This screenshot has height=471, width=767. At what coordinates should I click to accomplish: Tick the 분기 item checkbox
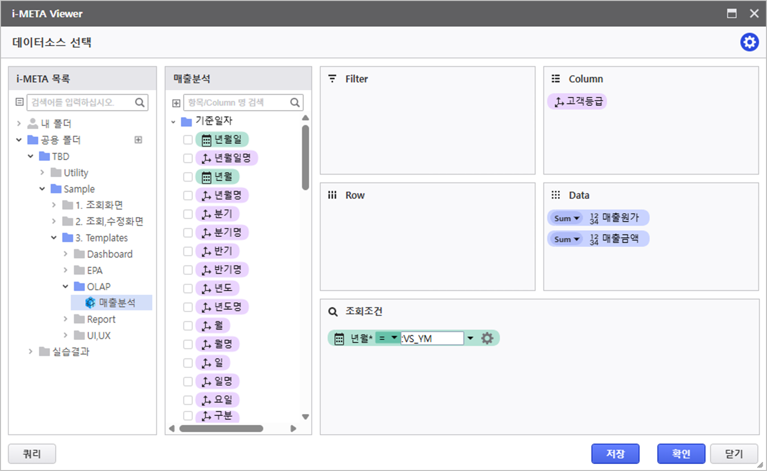188,214
